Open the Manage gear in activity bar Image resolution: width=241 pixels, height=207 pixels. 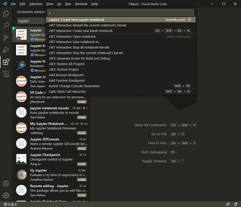6,195
